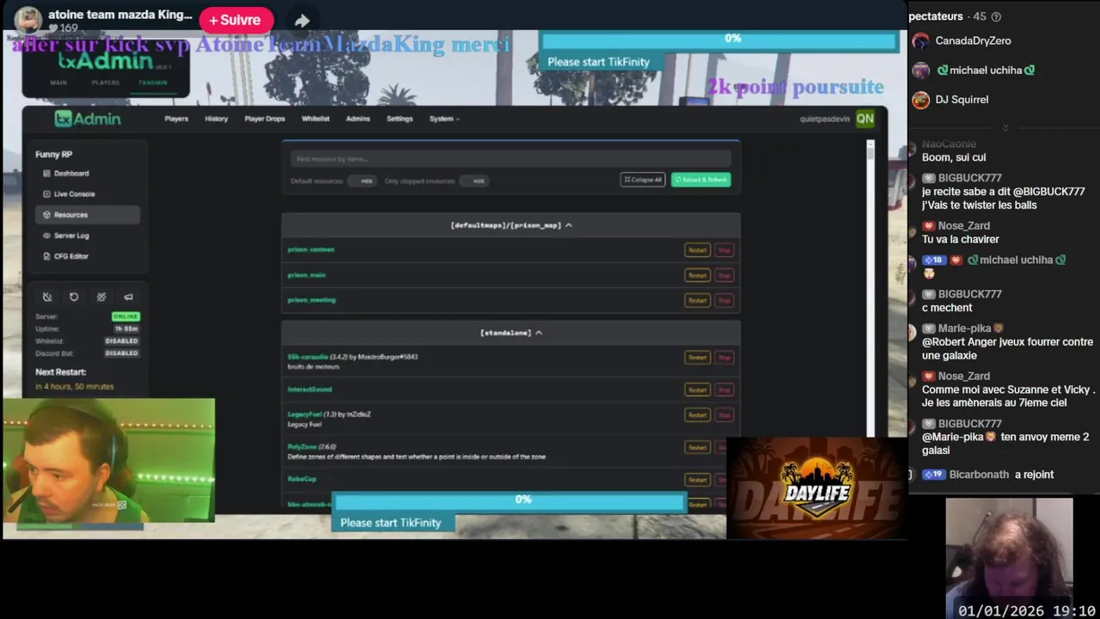Restart the prison_meeting resource
Viewport: 1100px width, 619px height.
(697, 300)
